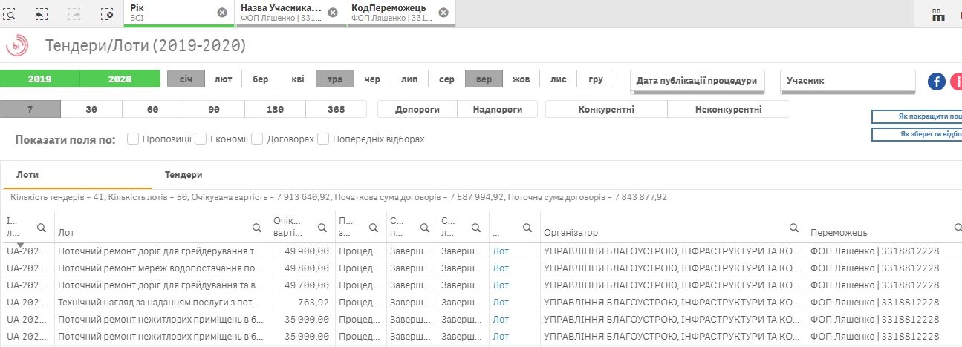The width and height of the screenshot is (962, 347).
Task: Toggle the Договорах checkbox
Action: coord(256,139)
